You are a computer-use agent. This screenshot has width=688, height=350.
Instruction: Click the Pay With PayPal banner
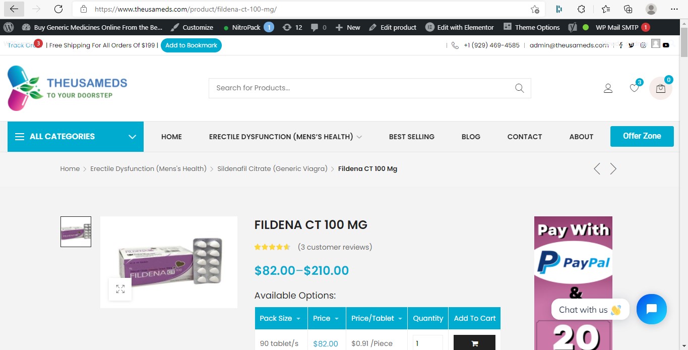(573, 283)
